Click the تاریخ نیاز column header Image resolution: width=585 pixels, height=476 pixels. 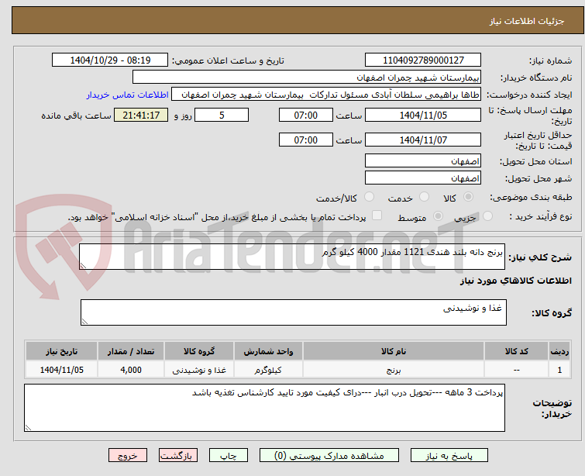(62, 351)
